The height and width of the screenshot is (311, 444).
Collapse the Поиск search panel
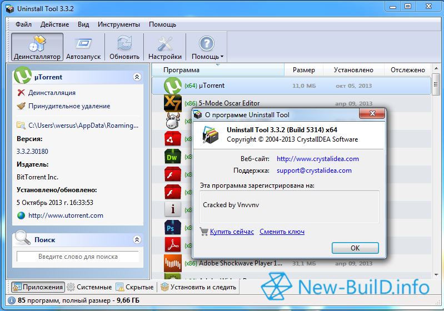click(137, 240)
